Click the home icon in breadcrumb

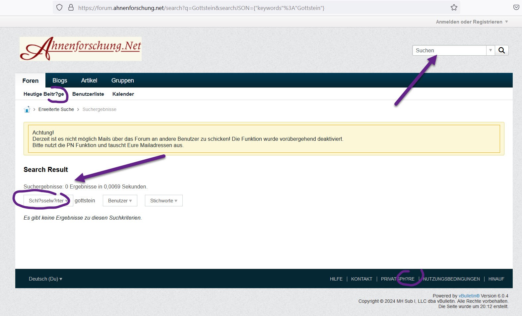point(27,109)
